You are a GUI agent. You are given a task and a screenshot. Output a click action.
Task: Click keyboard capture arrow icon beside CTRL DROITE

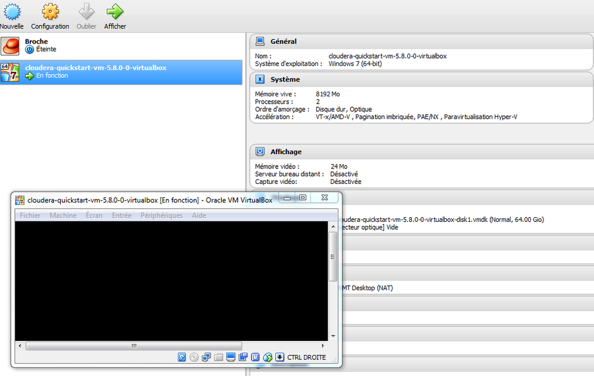coord(279,357)
